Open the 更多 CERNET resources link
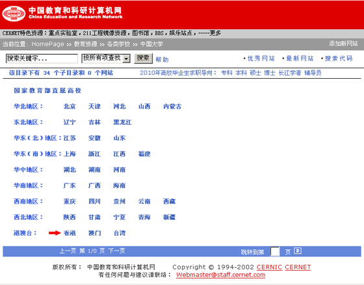Viewport: 364px width, 285px height. [x=215, y=33]
